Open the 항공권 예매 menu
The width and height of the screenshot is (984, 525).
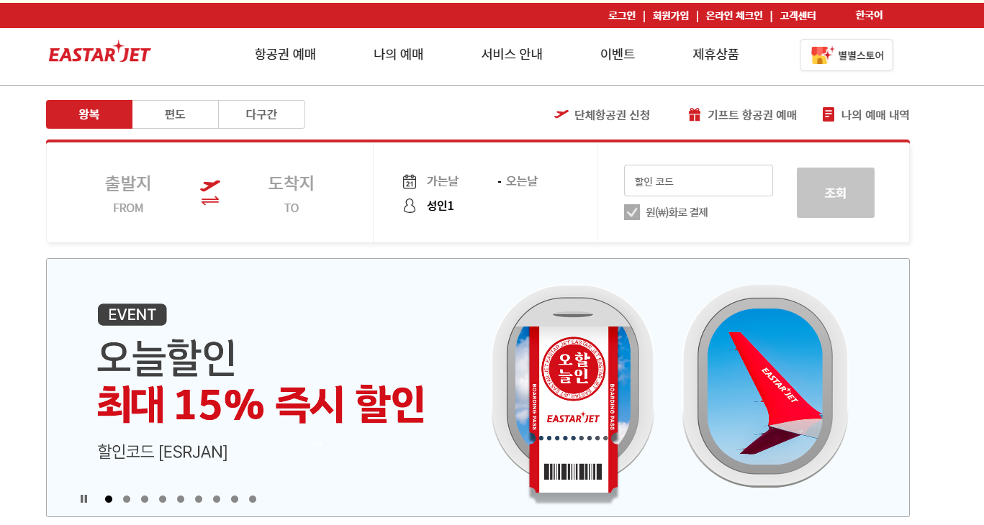click(x=285, y=54)
